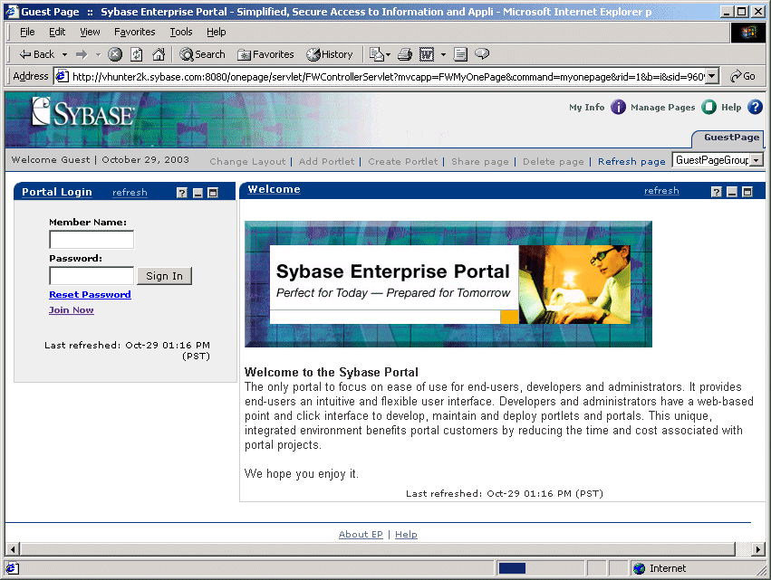
Task: Expand the Edit icon dropdown arrow
Action: 443,54
